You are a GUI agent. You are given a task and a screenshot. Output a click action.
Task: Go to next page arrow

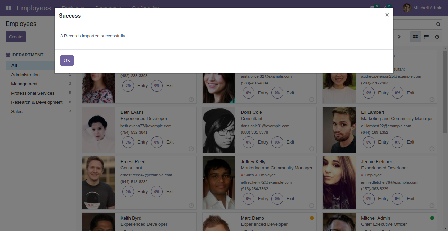click(x=399, y=37)
